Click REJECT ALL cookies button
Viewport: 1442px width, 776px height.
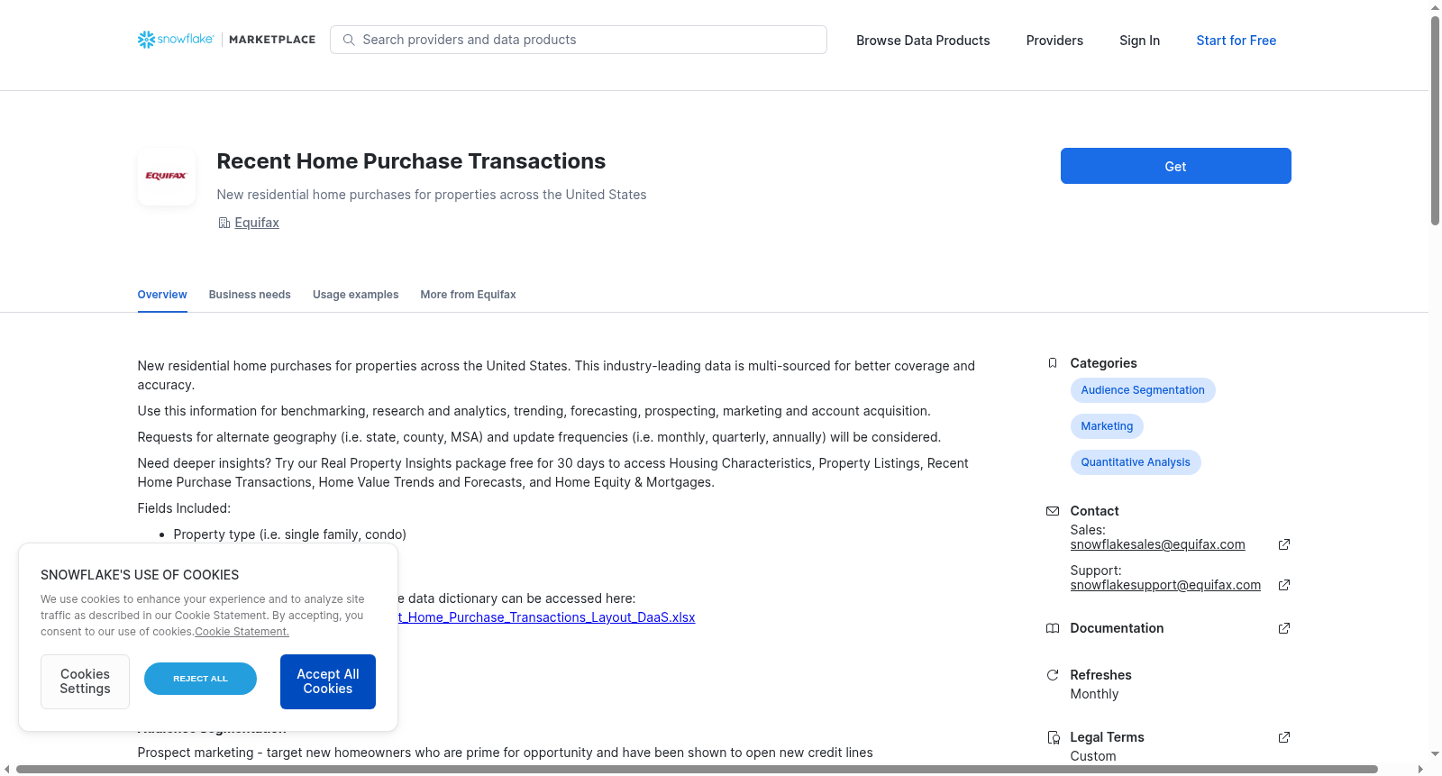200,679
